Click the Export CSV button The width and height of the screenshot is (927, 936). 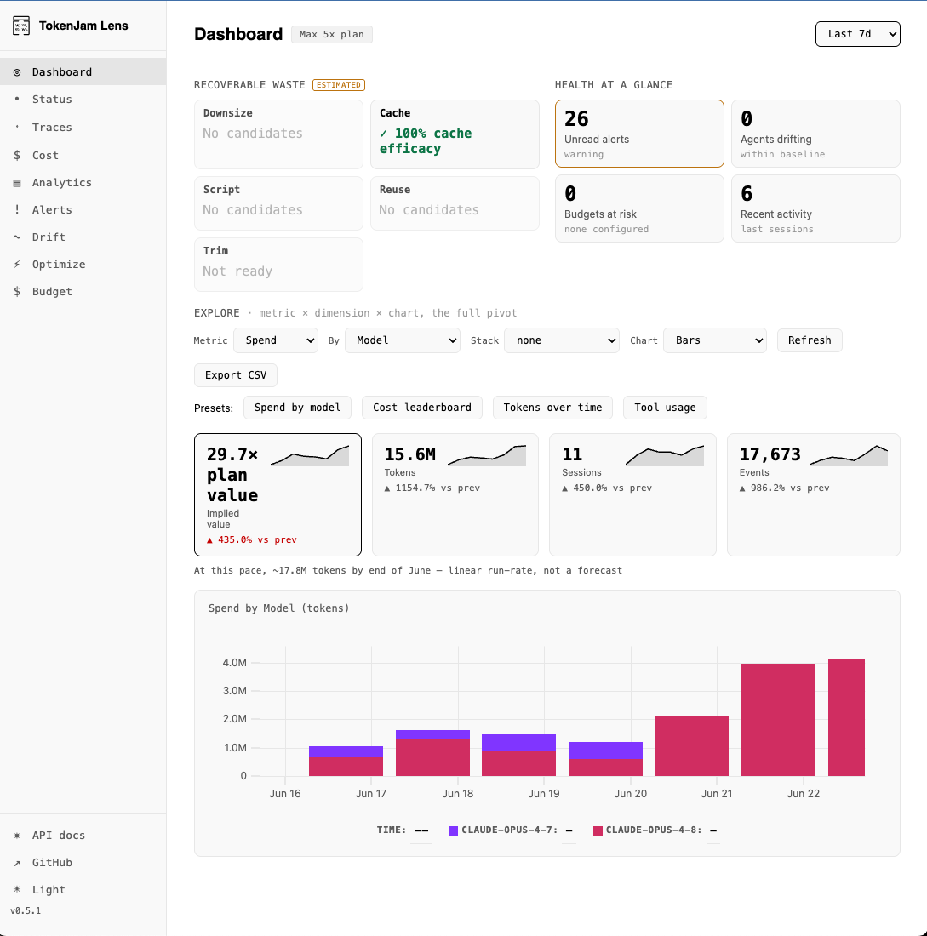[235, 375]
